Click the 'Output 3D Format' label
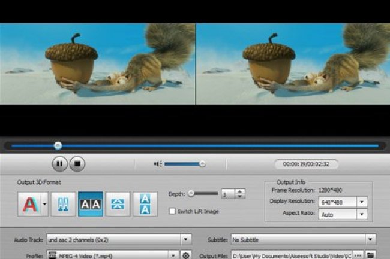This screenshot has width=390, height=259. coord(39,182)
